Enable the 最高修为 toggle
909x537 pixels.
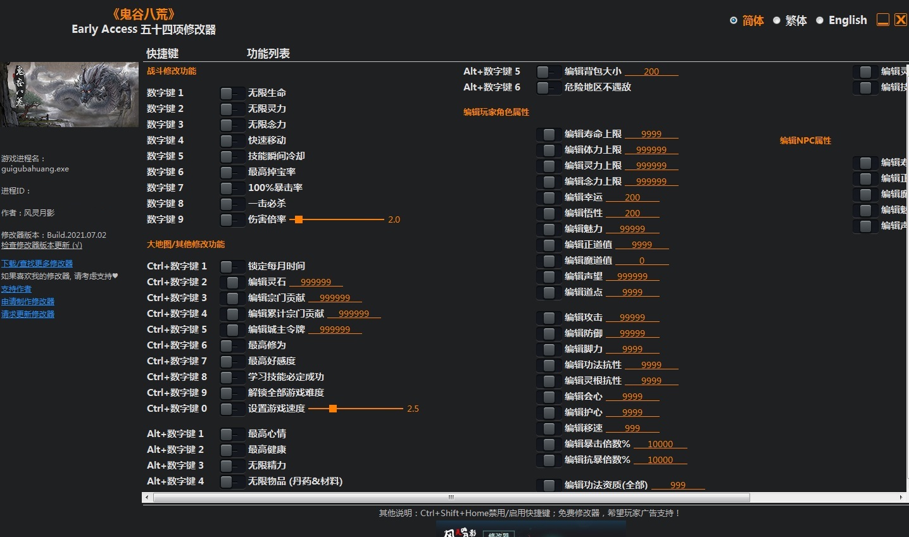232,345
